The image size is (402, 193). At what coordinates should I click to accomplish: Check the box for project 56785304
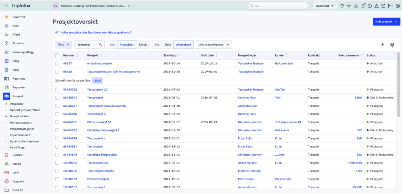(57, 98)
